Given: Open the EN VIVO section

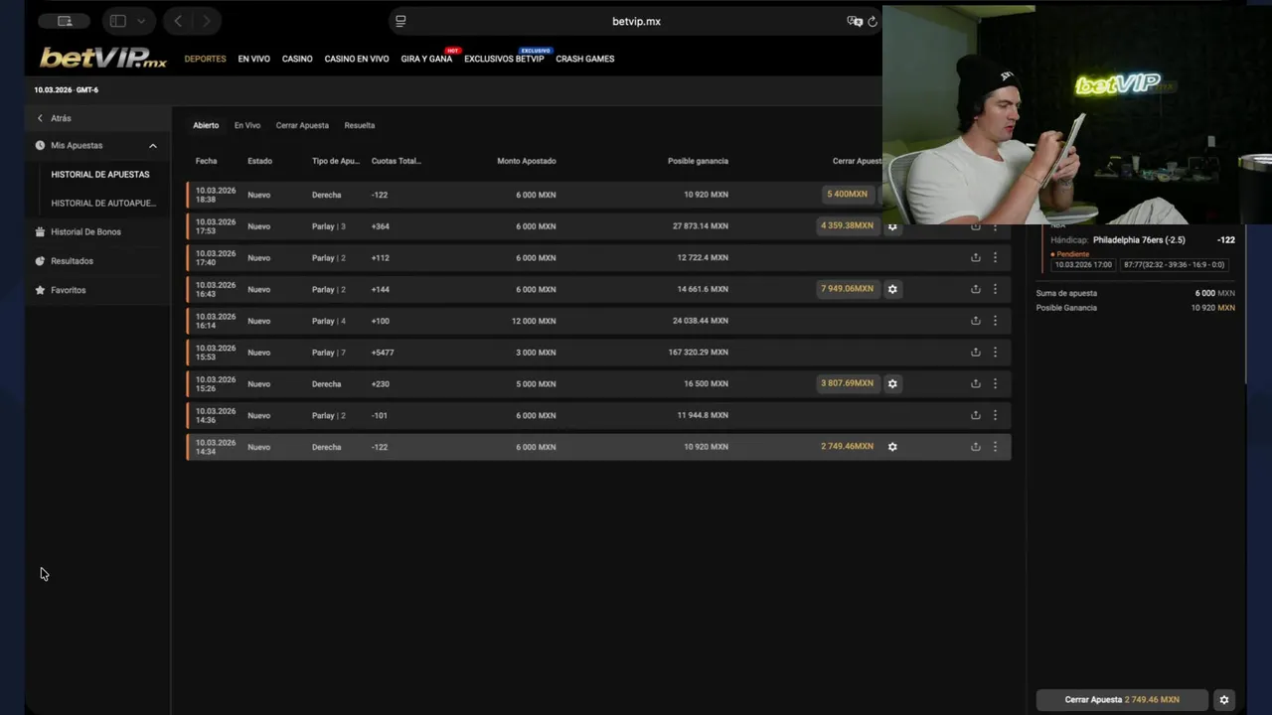Looking at the screenshot, I should tap(253, 59).
